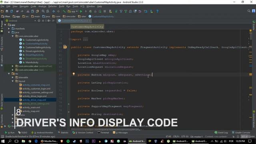Expand the drawable folder
The height and width of the screenshot is (144, 256).
[x=13, y=77]
